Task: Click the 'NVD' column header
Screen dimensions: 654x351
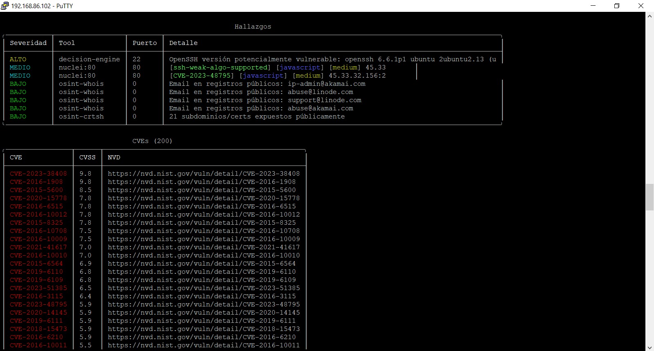Action: (114, 157)
